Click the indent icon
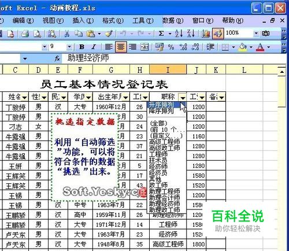 [210, 47]
